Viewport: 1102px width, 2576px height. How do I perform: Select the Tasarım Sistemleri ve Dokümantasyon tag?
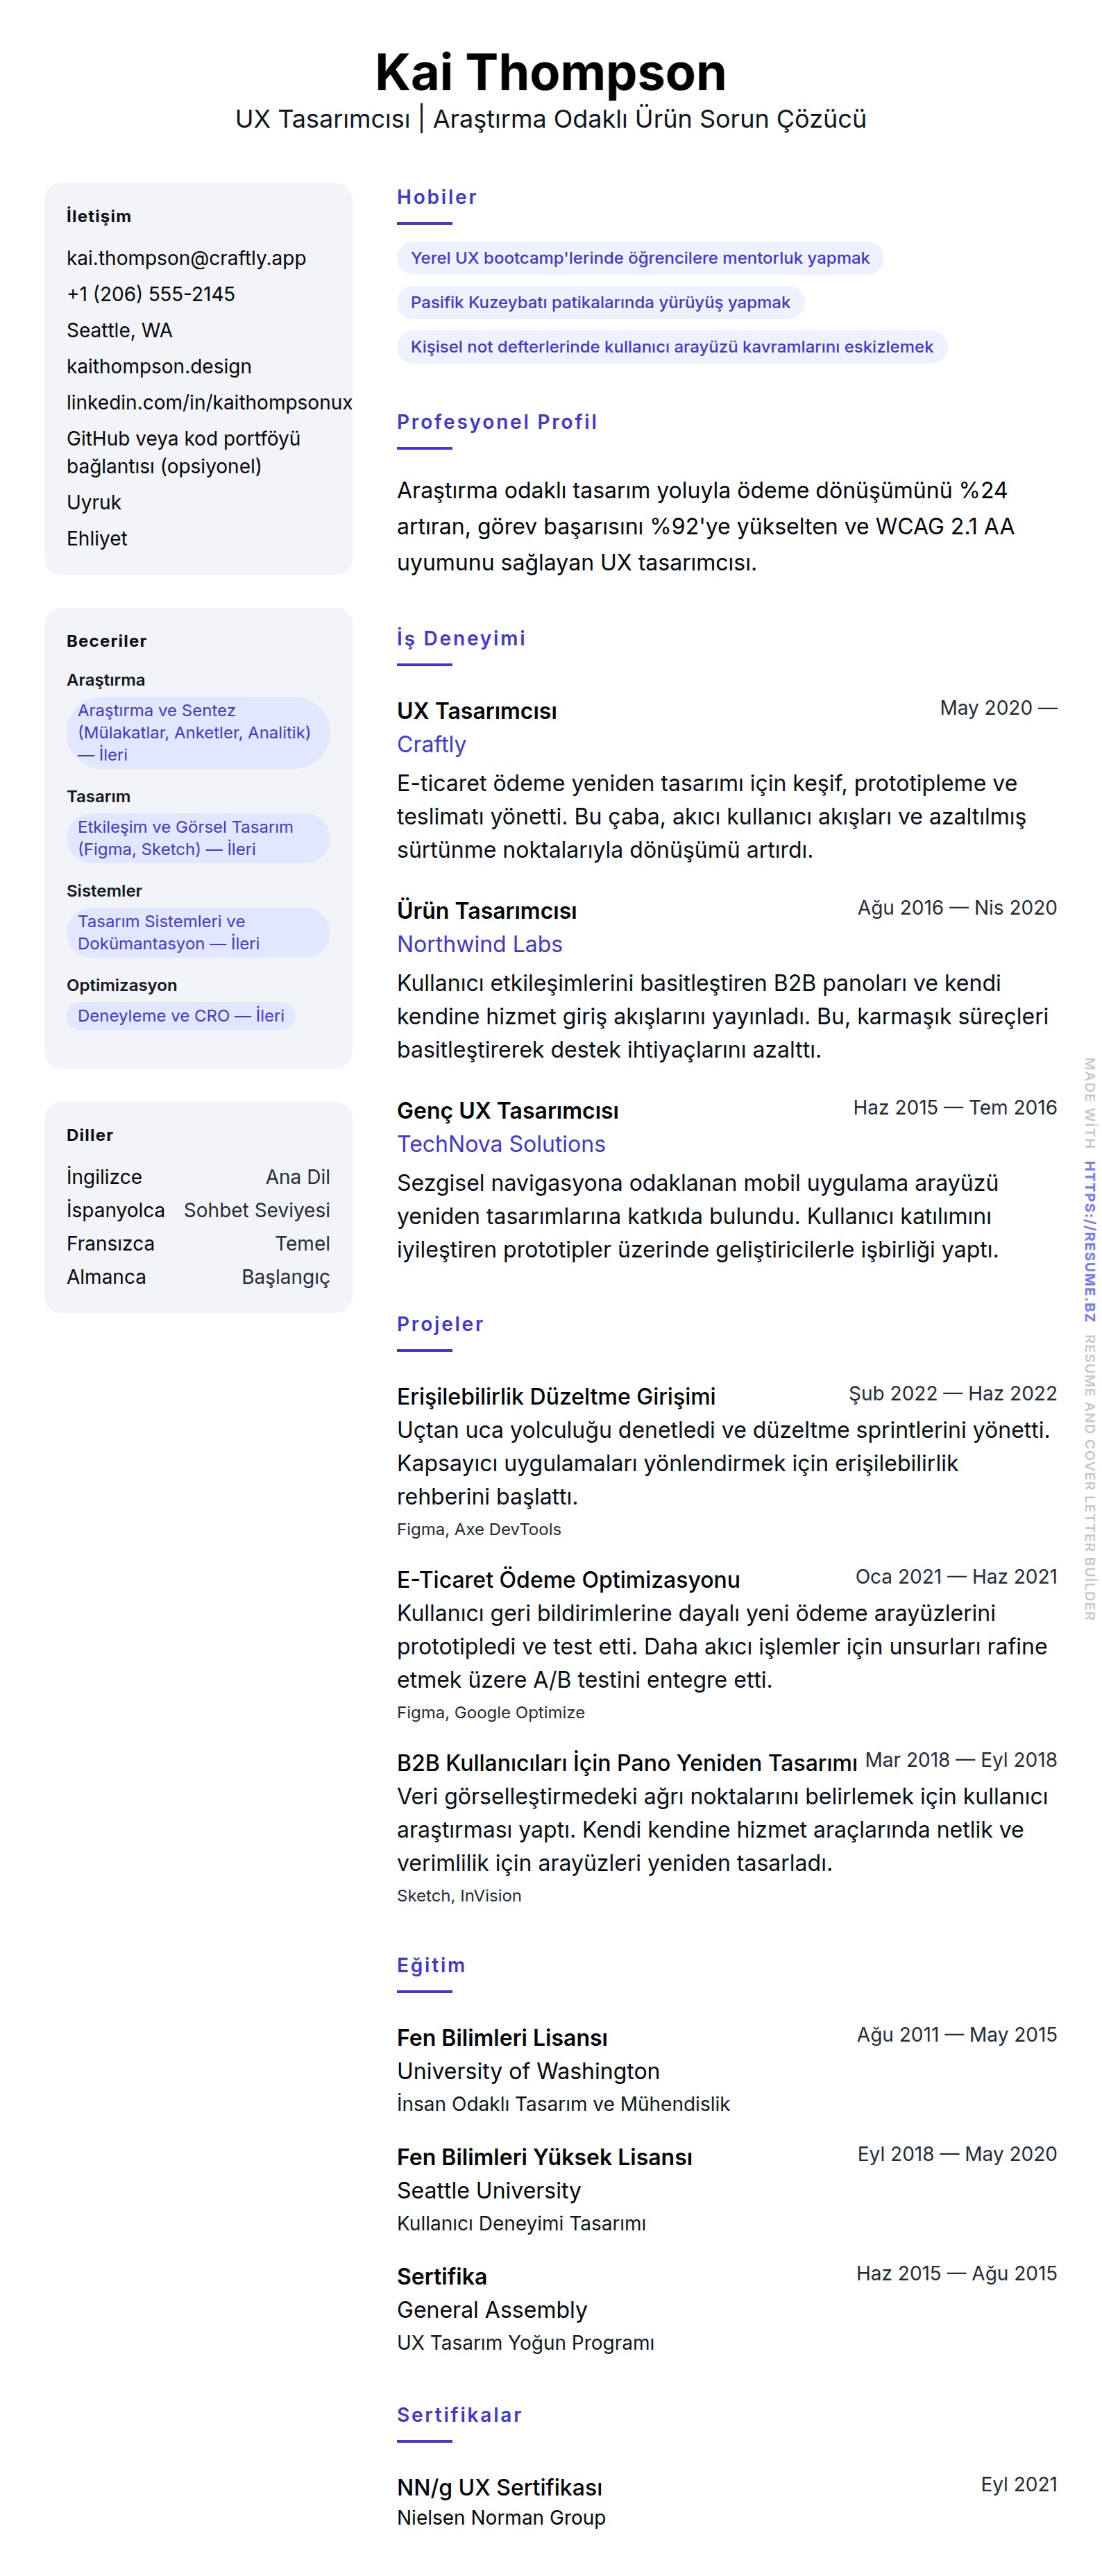[x=197, y=932]
